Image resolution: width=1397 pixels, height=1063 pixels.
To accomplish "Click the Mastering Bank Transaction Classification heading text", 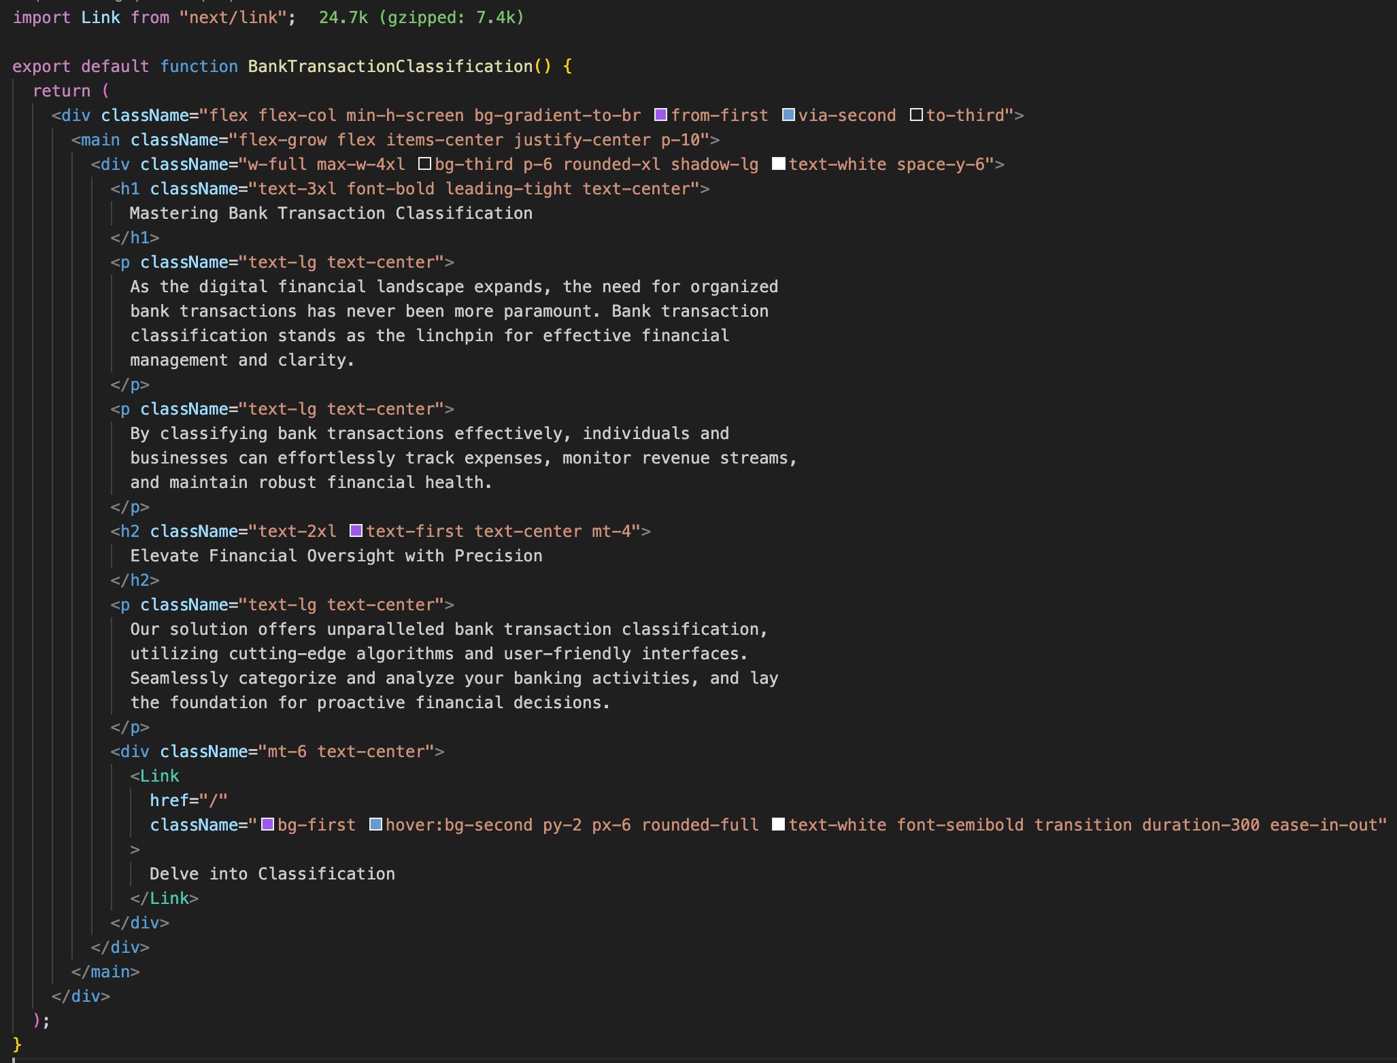I will point(331,213).
